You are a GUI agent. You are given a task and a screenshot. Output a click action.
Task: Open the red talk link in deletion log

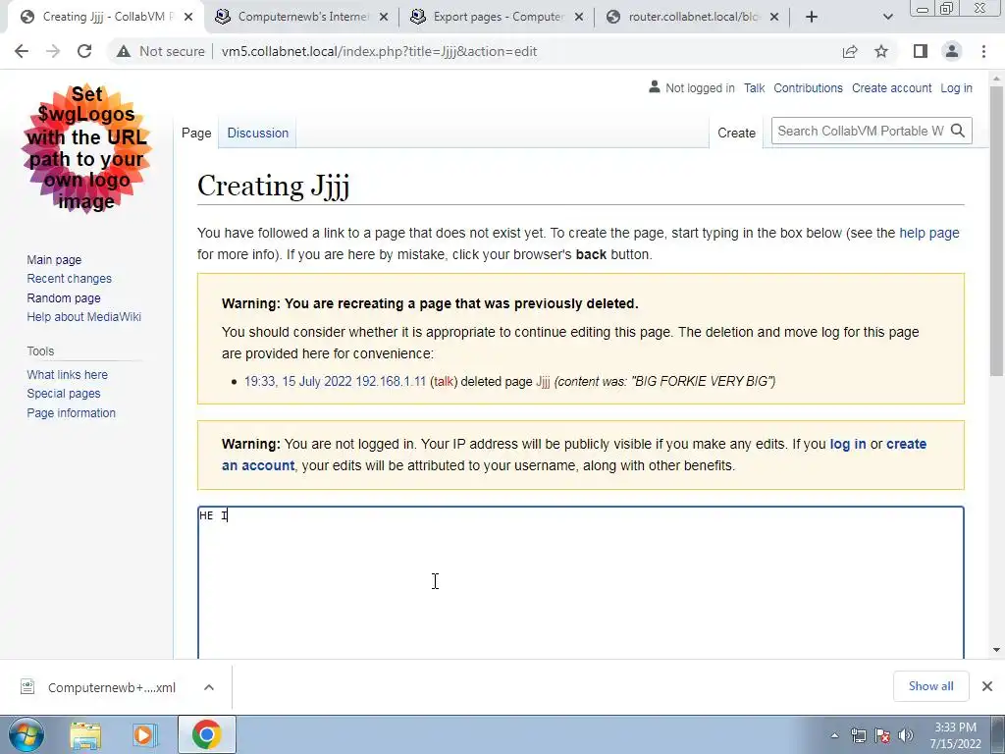pyautogui.click(x=443, y=382)
